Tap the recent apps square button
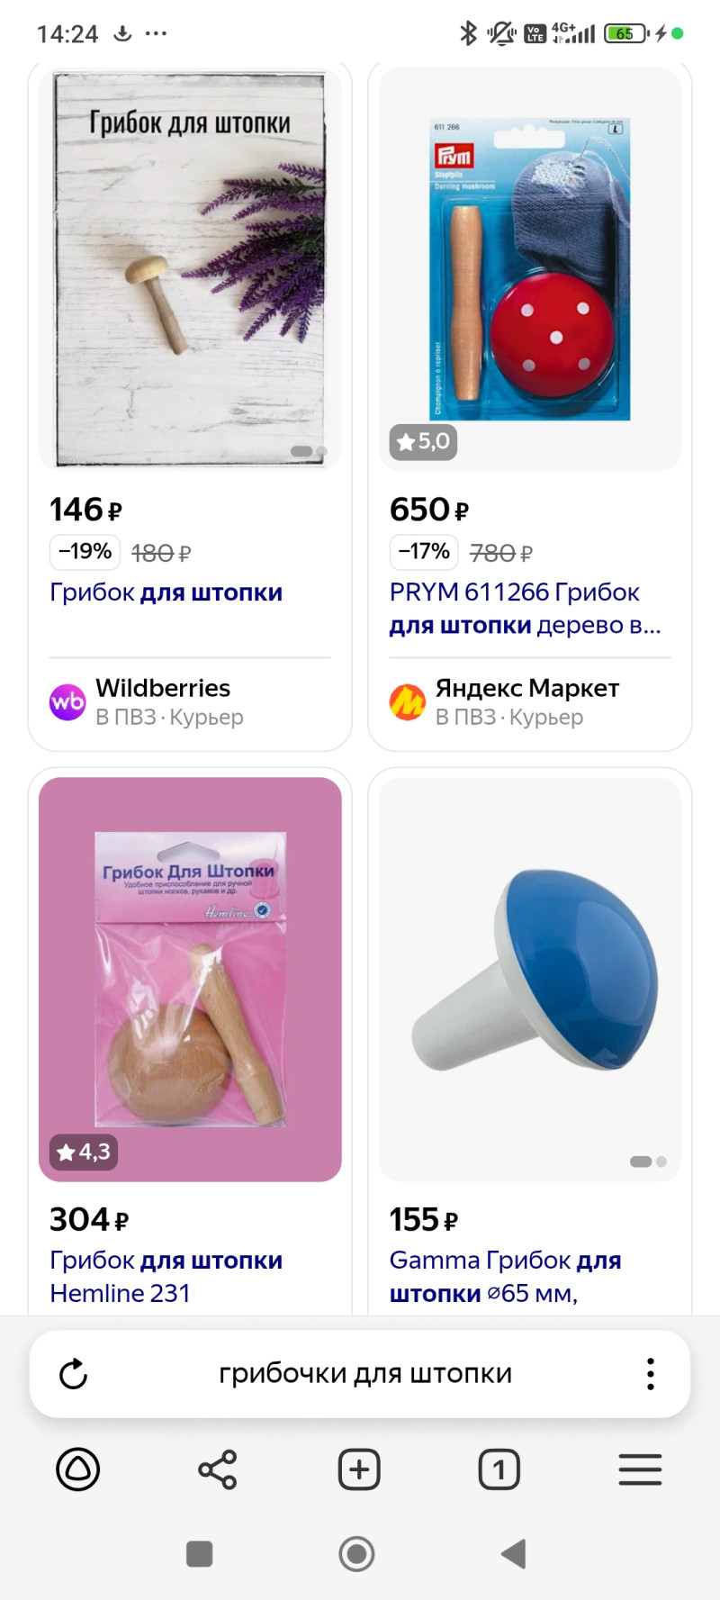The height and width of the screenshot is (1600, 720). tap(199, 1553)
